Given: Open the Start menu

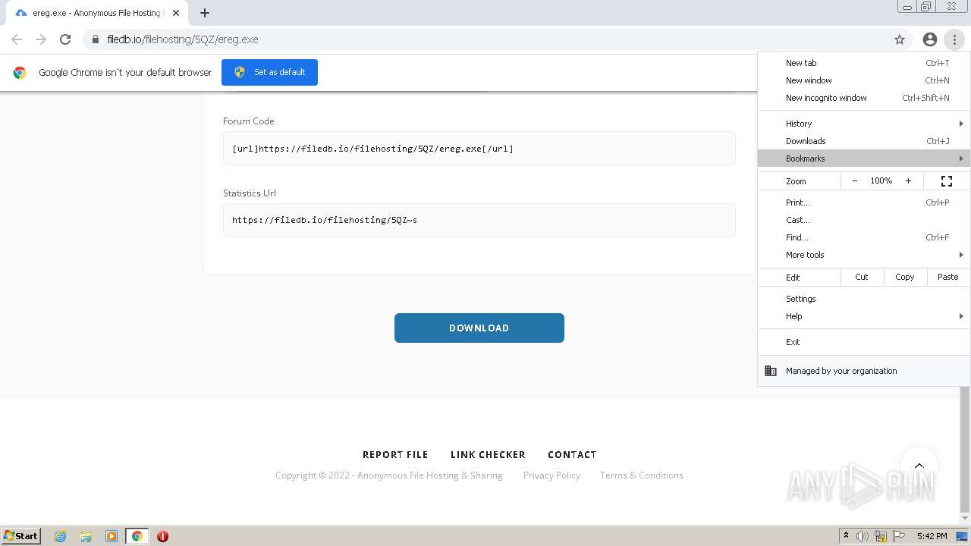Looking at the screenshot, I should (x=21, y=536).
